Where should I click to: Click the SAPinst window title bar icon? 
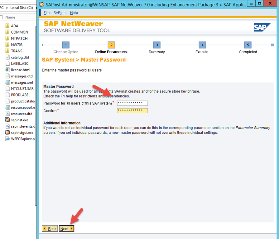(42, 4)
